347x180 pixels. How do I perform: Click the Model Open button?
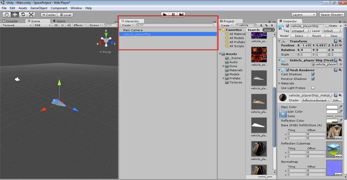pos(334,36)
